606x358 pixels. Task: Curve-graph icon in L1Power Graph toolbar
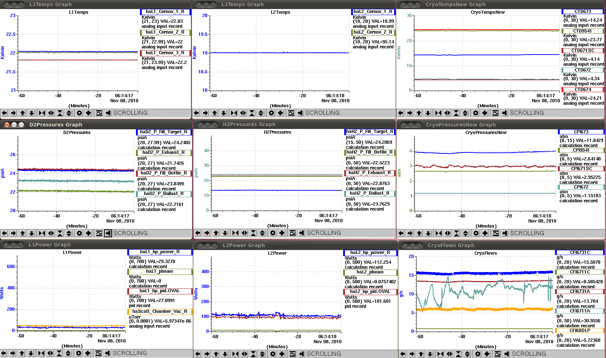98,353
